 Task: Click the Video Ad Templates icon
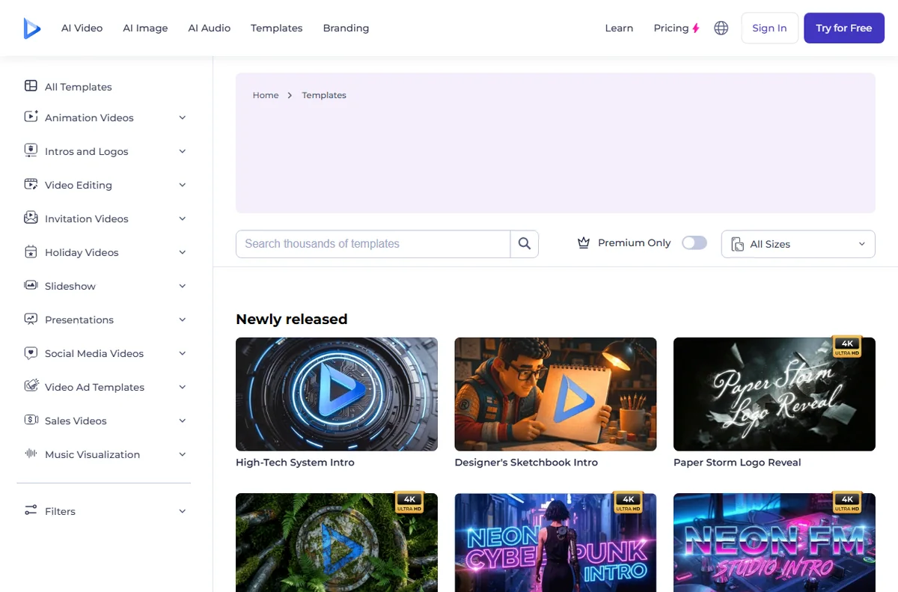31,386
